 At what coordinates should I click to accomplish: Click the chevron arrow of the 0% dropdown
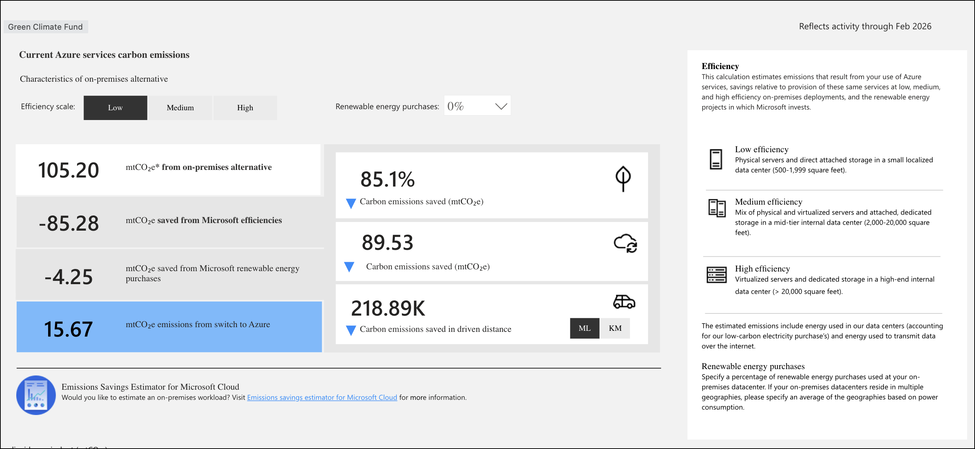pyautogui.click(x=501, y=106)
